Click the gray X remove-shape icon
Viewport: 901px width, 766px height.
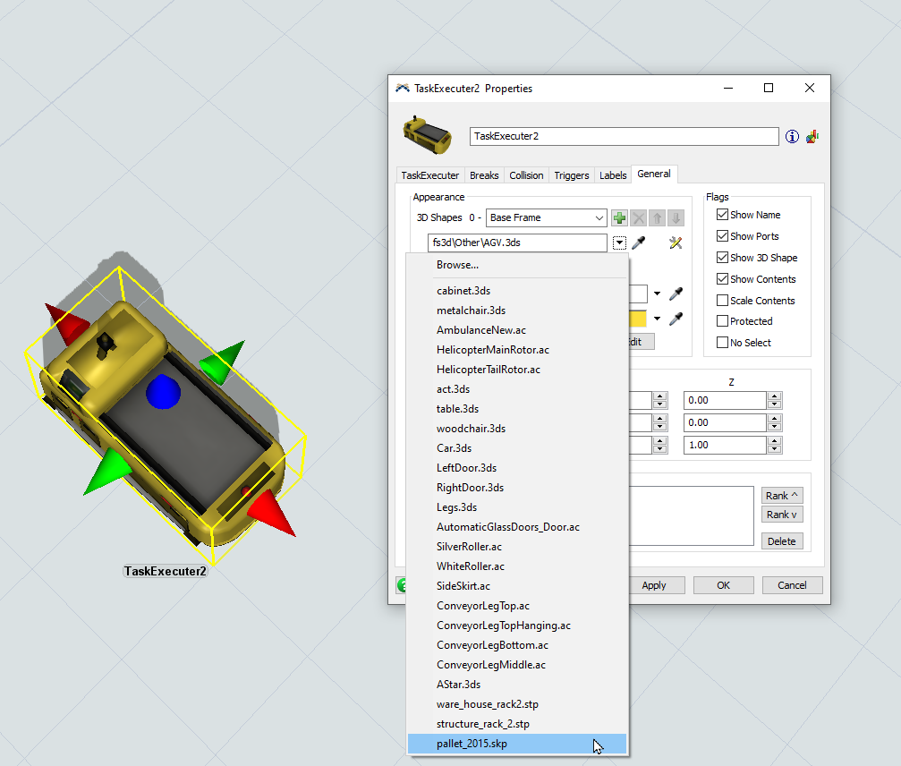pos(639,217)
